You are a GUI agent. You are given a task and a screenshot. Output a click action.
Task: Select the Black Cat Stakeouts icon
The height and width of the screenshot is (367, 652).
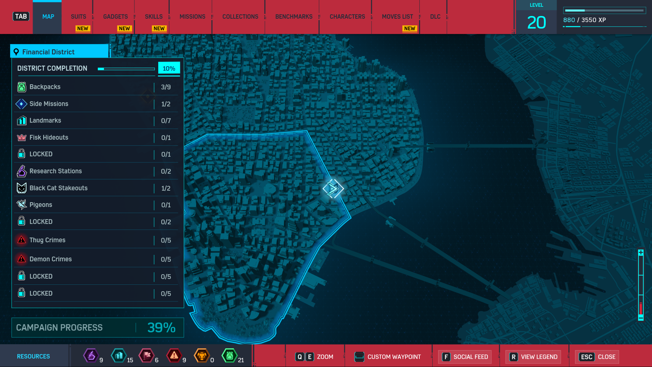pyautogui.click(x=21, y=188)
